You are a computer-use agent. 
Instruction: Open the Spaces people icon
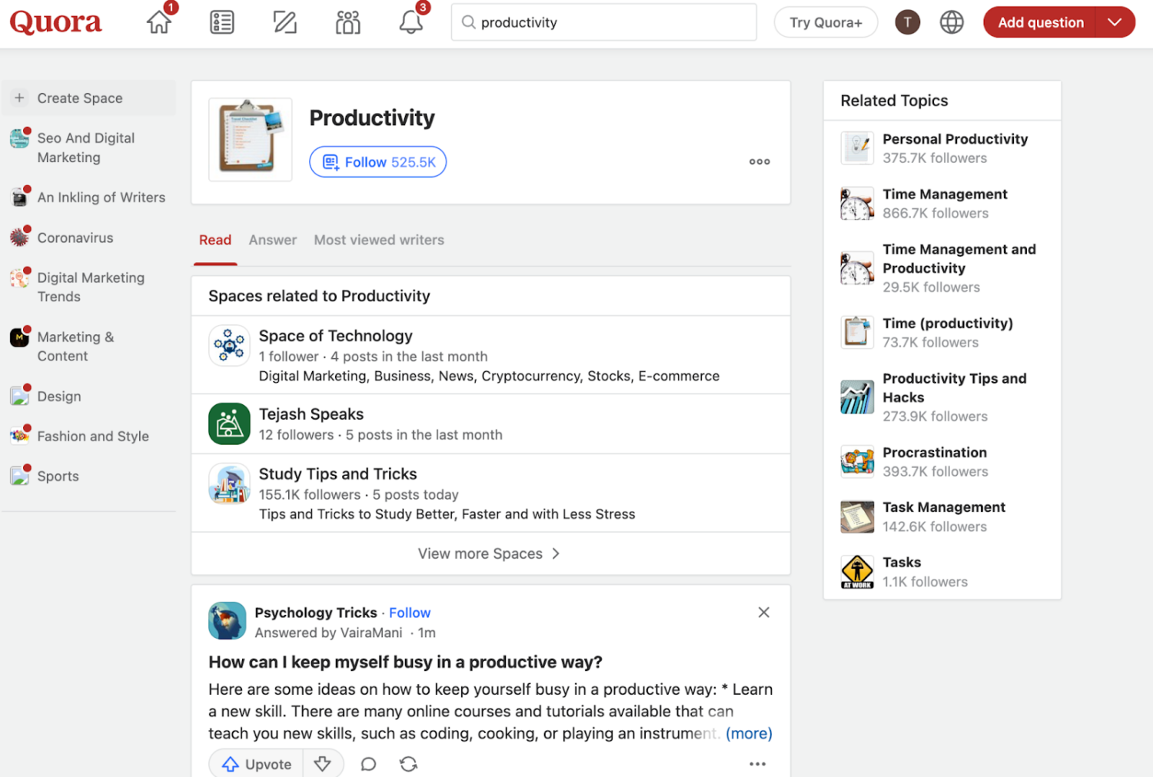348,22
